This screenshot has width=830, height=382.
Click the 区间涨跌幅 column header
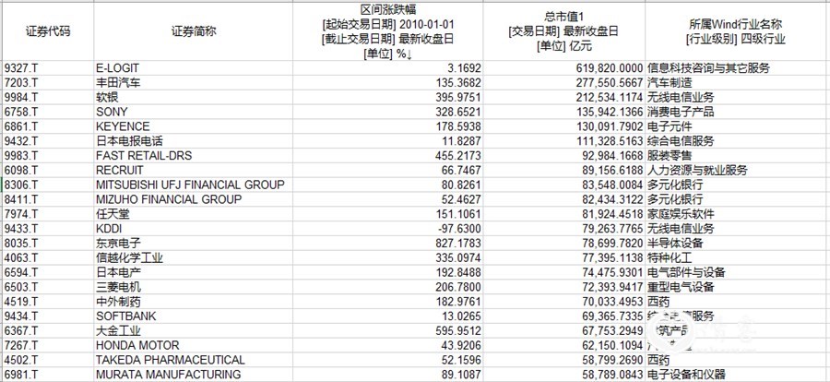[x=388, y=31]
